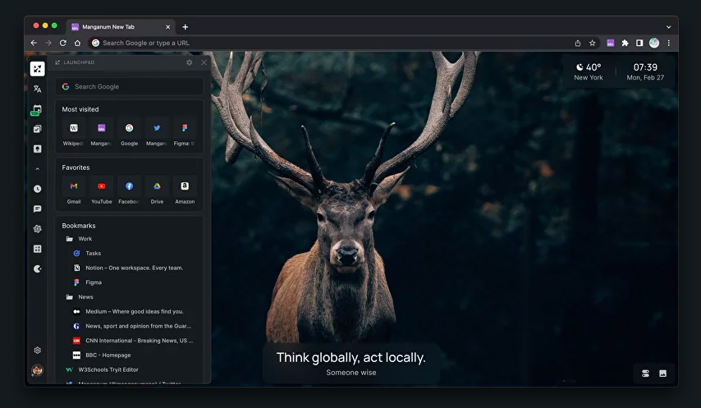This screenshot has height=408, width=701.
Task: Open the BBC - Homepage bookmark
Action: [102, 355]
